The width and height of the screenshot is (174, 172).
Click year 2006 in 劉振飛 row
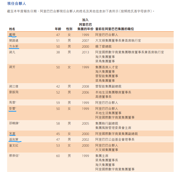tap(86, 92)
